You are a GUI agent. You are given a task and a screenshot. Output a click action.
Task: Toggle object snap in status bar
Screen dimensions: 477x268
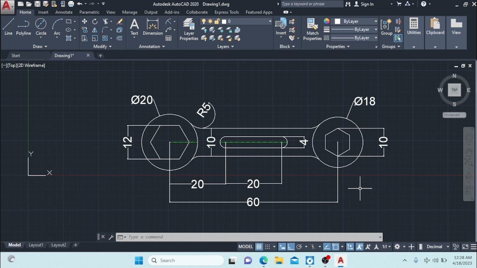(335, 246)
